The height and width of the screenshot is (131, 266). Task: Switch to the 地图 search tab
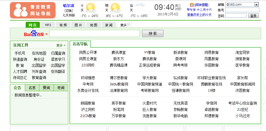click(x=94, y=25)
